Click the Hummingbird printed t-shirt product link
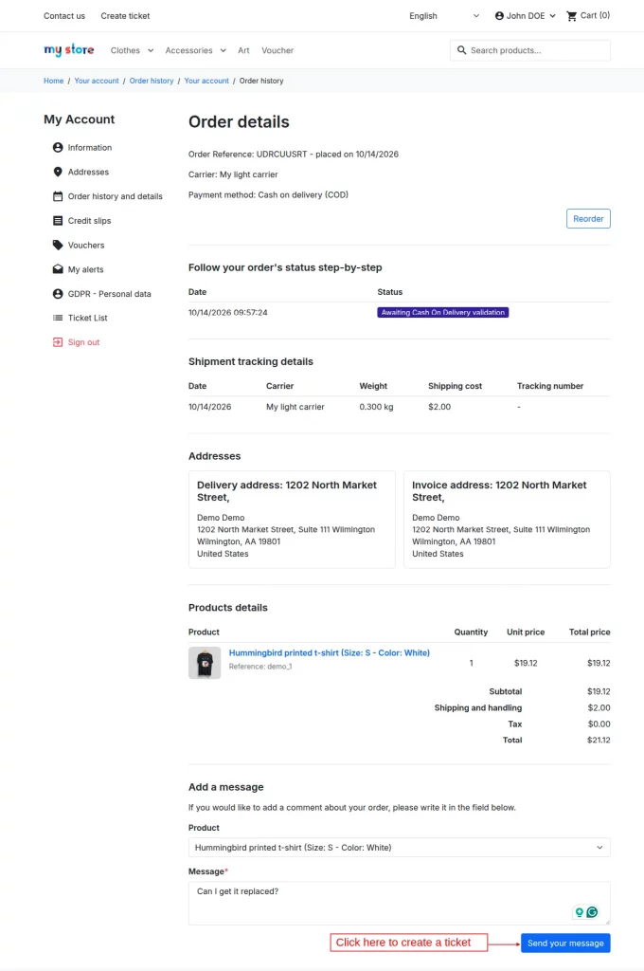 tap(330, 652)
